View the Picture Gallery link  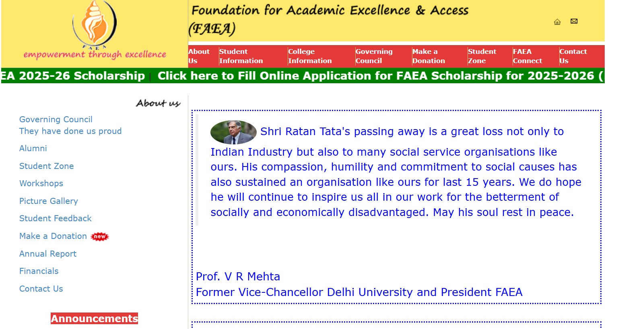[x=49, y=201]
